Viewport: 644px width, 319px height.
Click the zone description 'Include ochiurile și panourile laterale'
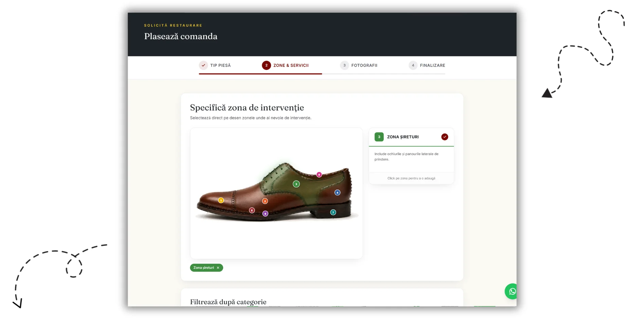pos(406,156)
